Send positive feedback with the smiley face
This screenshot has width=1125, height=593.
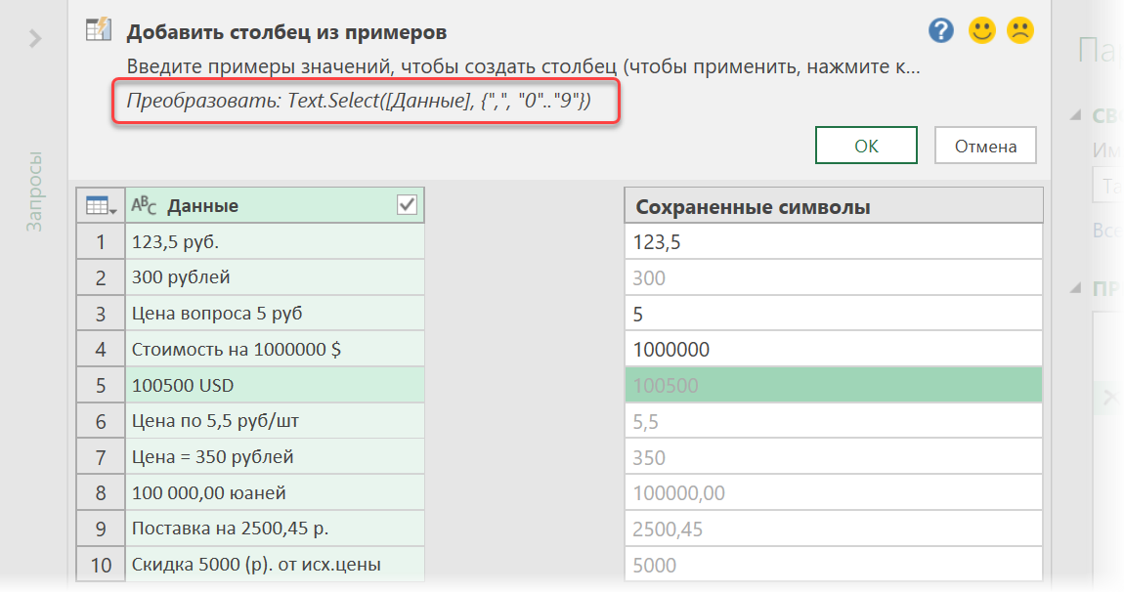pyautogui.click(x=981, y=31)
